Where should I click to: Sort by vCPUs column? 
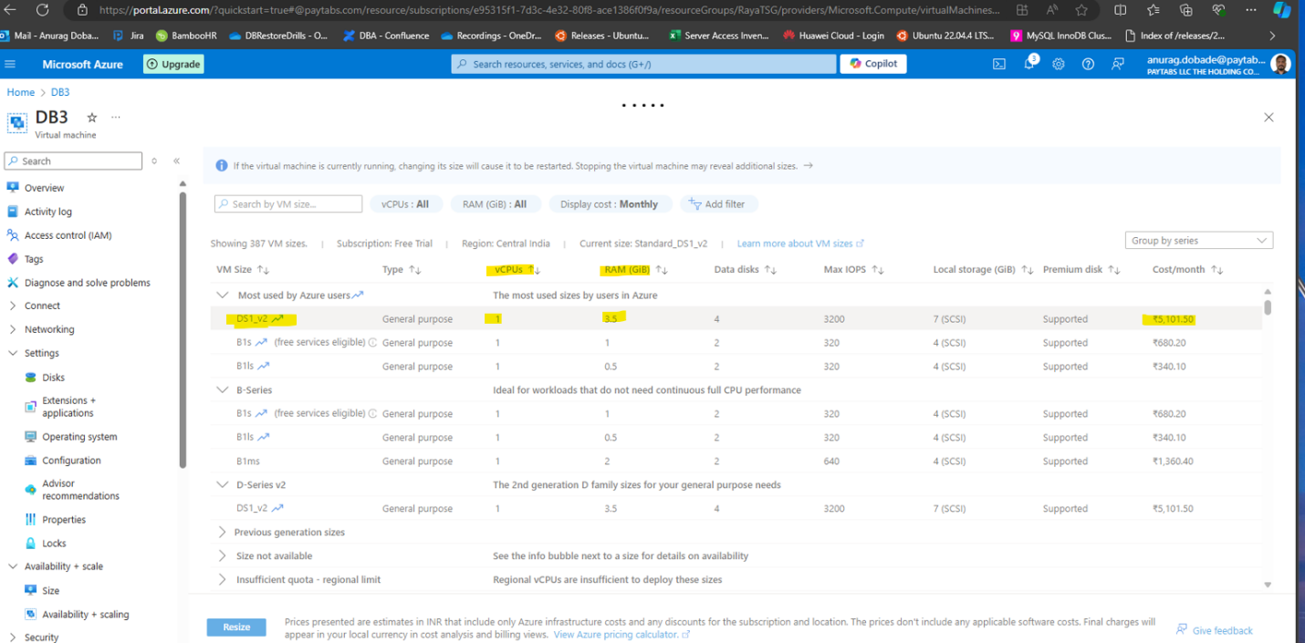536,270
